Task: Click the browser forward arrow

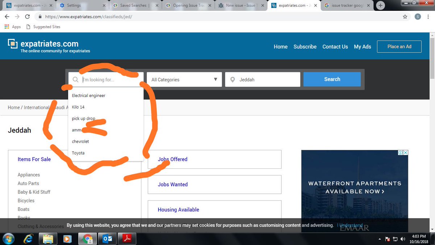Action: tap(17, 17)
